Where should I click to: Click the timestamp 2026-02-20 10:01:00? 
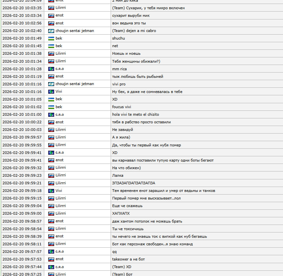pos(22,114)
